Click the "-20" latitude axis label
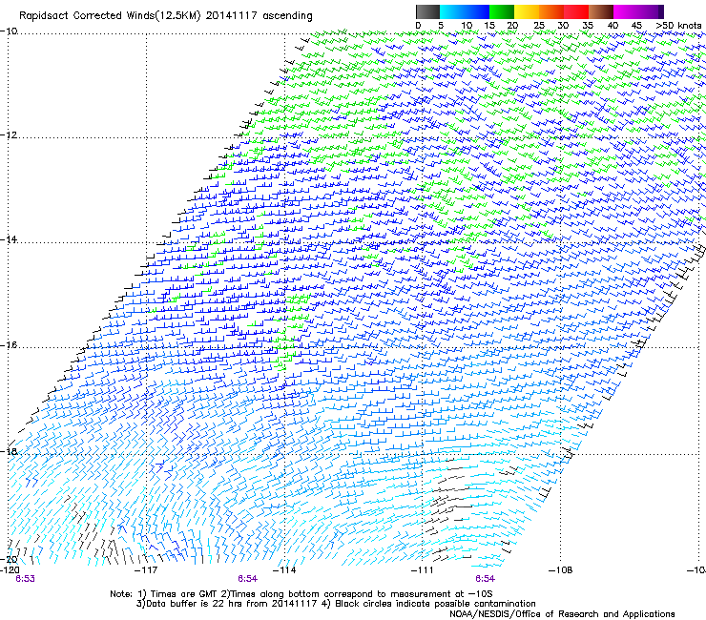This screenshot has width=706, height=620. pos(9,559)
